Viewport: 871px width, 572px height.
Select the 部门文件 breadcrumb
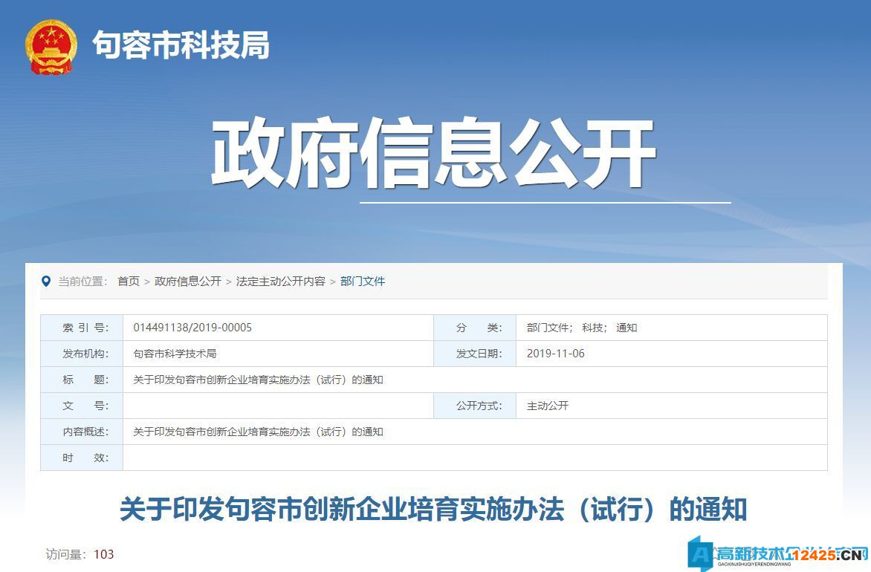click(362, 282)
